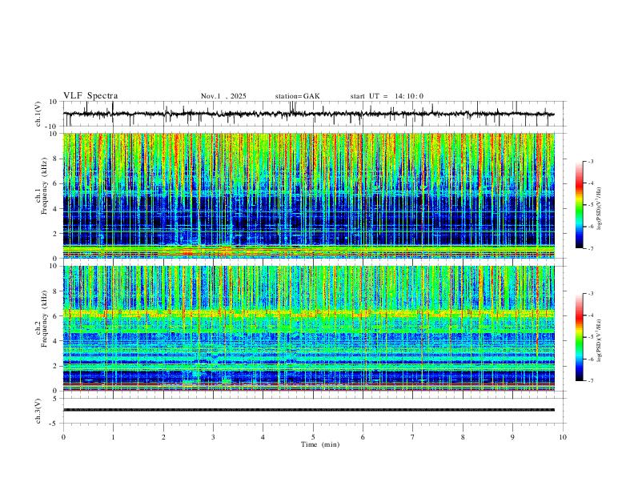Select the ch.2 spectrogram panel
The width and height of the screenshot is (634, 490).
(309, 328)
